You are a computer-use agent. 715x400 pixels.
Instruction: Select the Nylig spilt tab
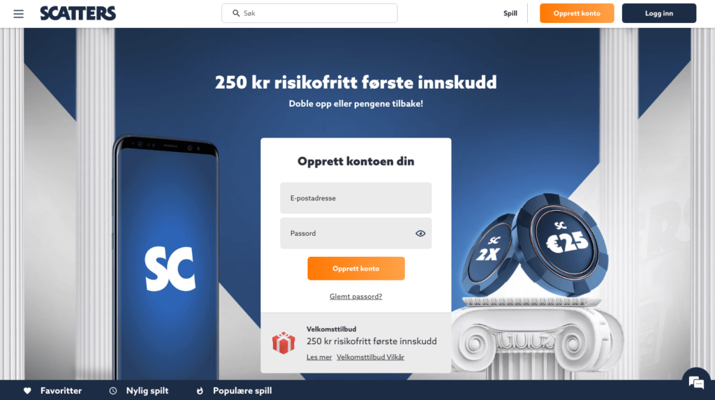(x=139, y=391)
